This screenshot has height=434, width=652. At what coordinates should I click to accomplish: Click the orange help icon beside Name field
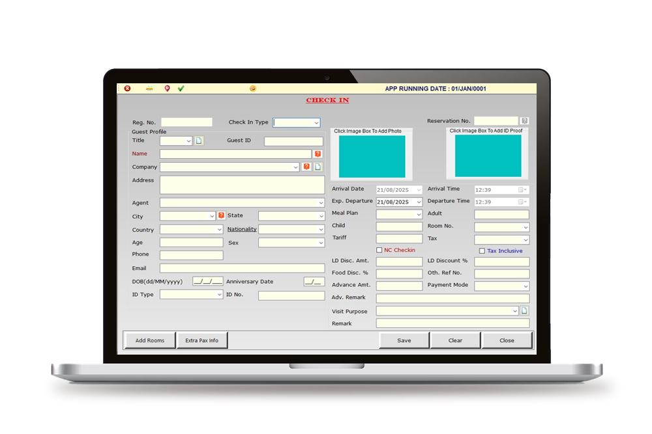(x=318, y=154)
